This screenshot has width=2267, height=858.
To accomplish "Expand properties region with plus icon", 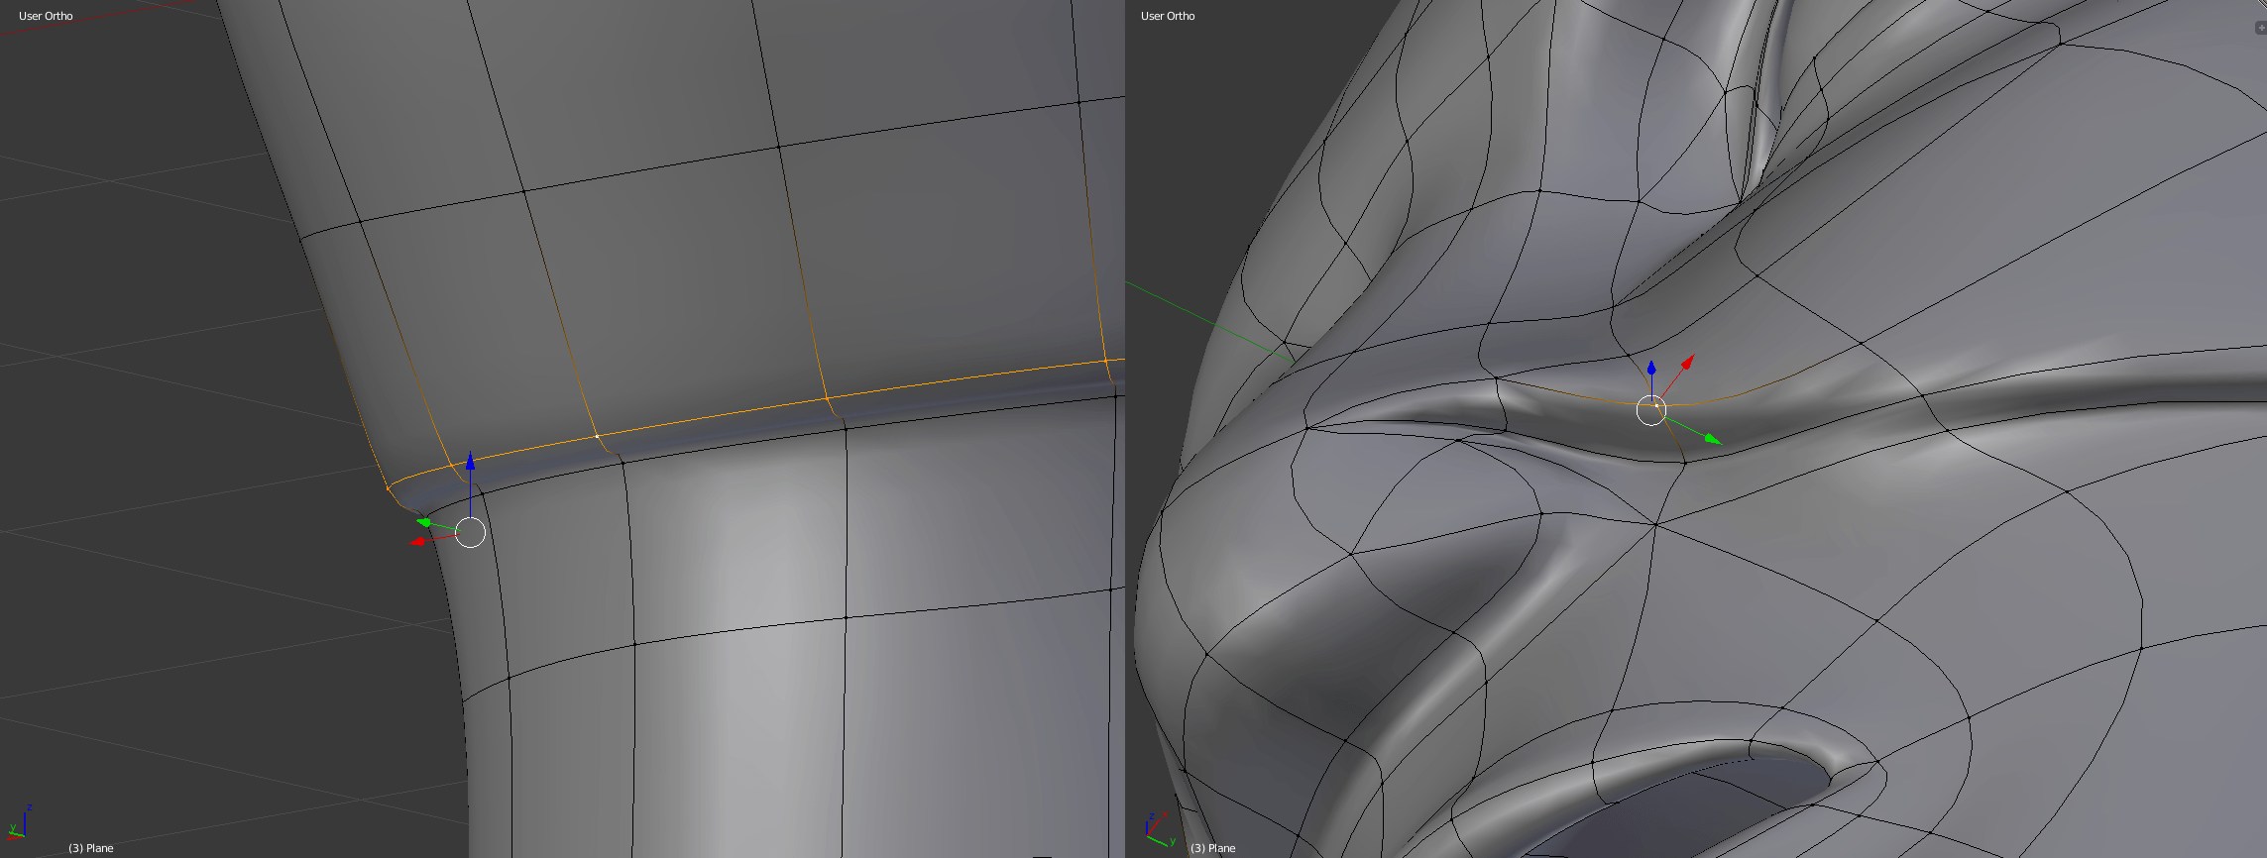I will tap(2260, 28).
